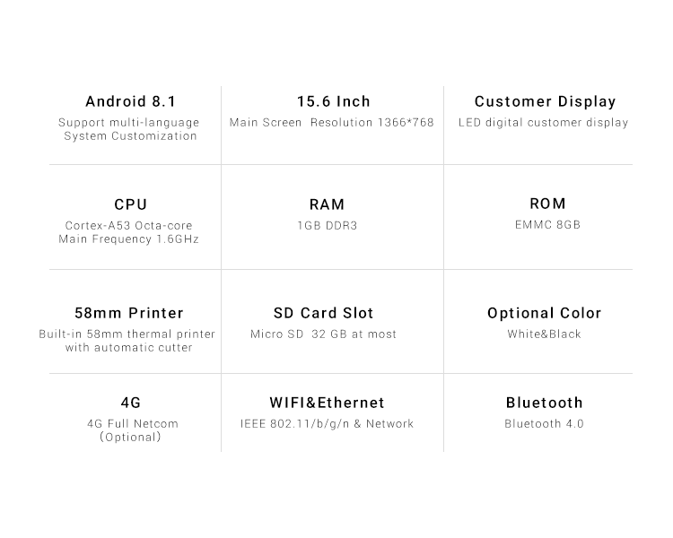
Task: Select the Bluetooth heading
Action: click(545, 403)
